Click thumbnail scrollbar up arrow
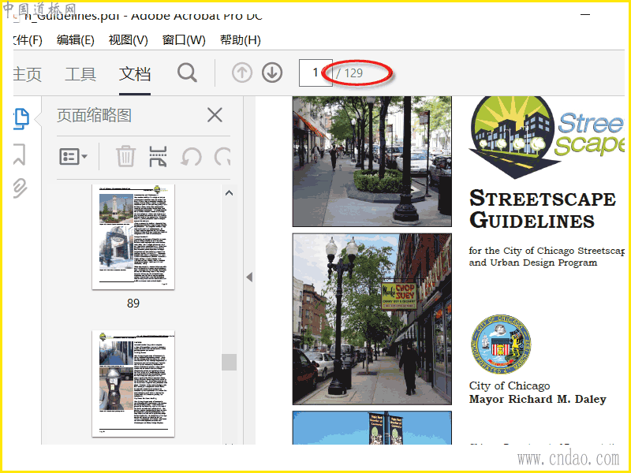 click(229, 193)
